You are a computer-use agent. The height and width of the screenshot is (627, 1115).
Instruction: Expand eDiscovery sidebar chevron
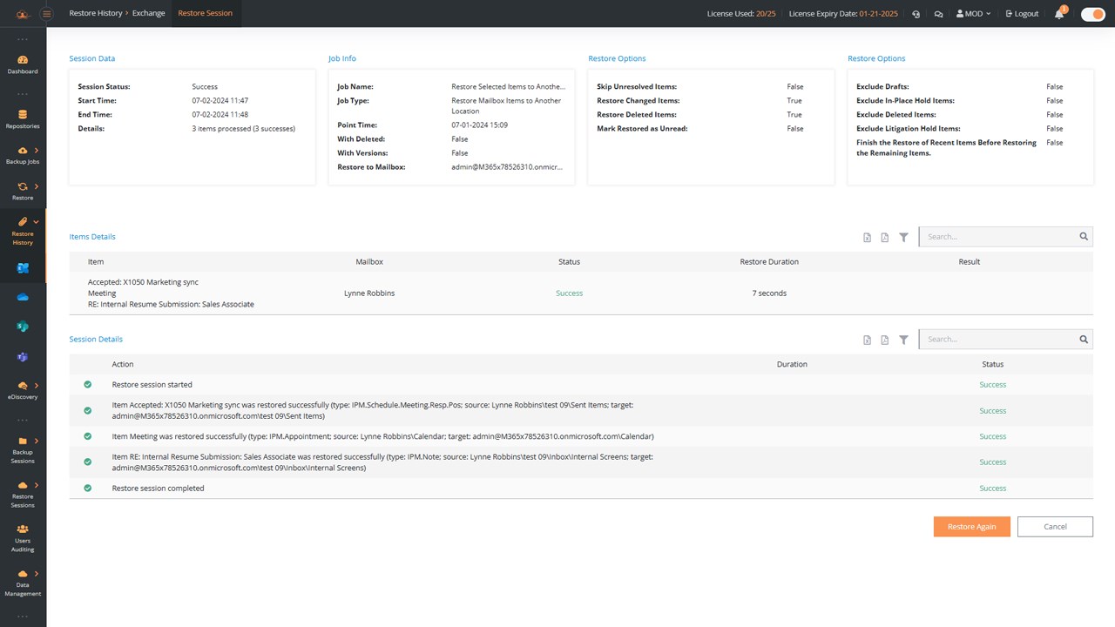click(x=37, y=386)
